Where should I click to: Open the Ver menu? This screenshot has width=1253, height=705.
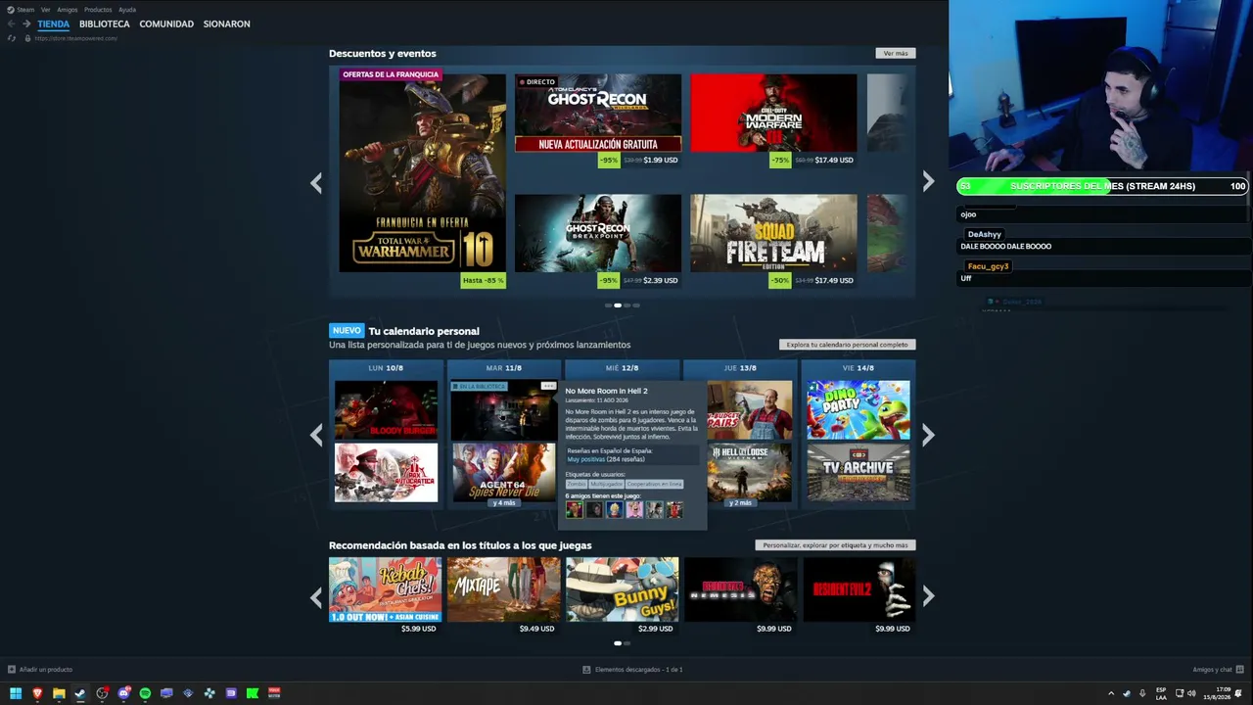pos(45,10)
